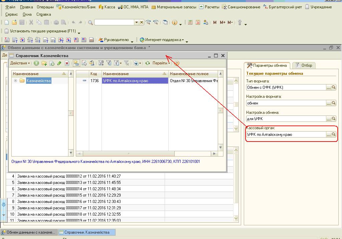Expand the Казначейства tree folder
The height and width of the screenshot is (239, 342).
pos(15,81)
